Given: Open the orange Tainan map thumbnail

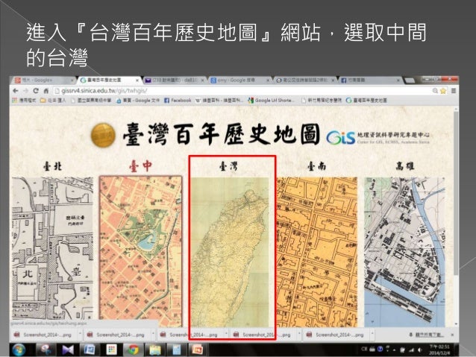Looking at the screenshot, I should click(x=317, y=252).
